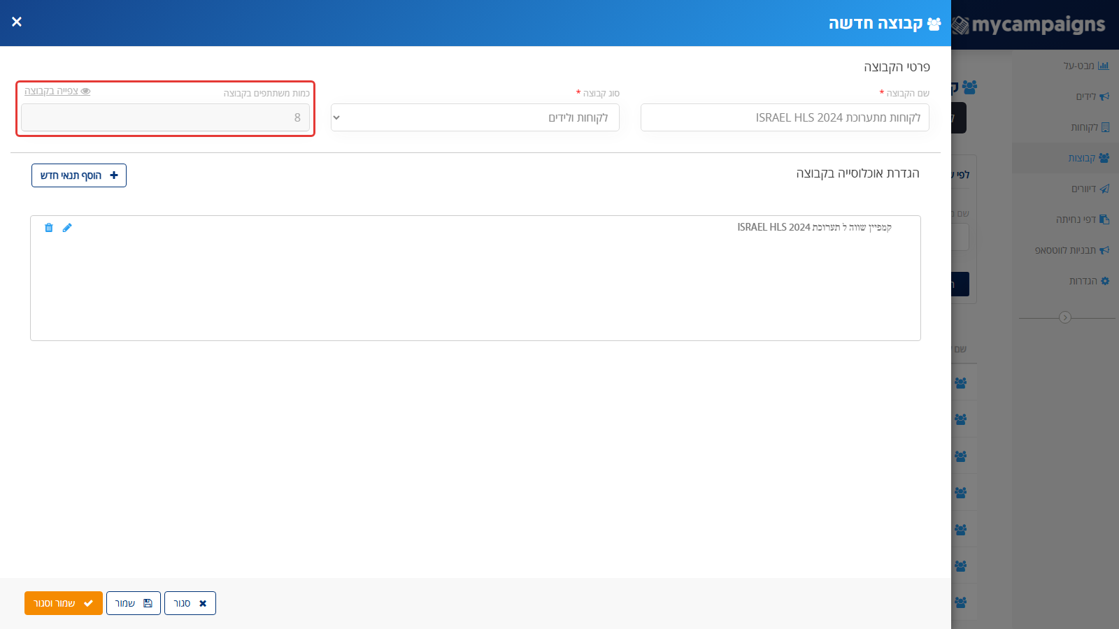Click the condition text קמפיין שווה ל תערוכת ISRAEL HLS 2024
Image resolution: width=1119 pixels, height=629 pixels.
pos(814,227)
